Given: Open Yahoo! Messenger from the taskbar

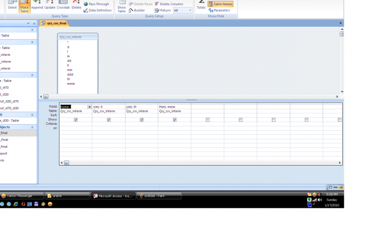Looking at the screenshot, I should pyautogui.click(x=22, y=196).
